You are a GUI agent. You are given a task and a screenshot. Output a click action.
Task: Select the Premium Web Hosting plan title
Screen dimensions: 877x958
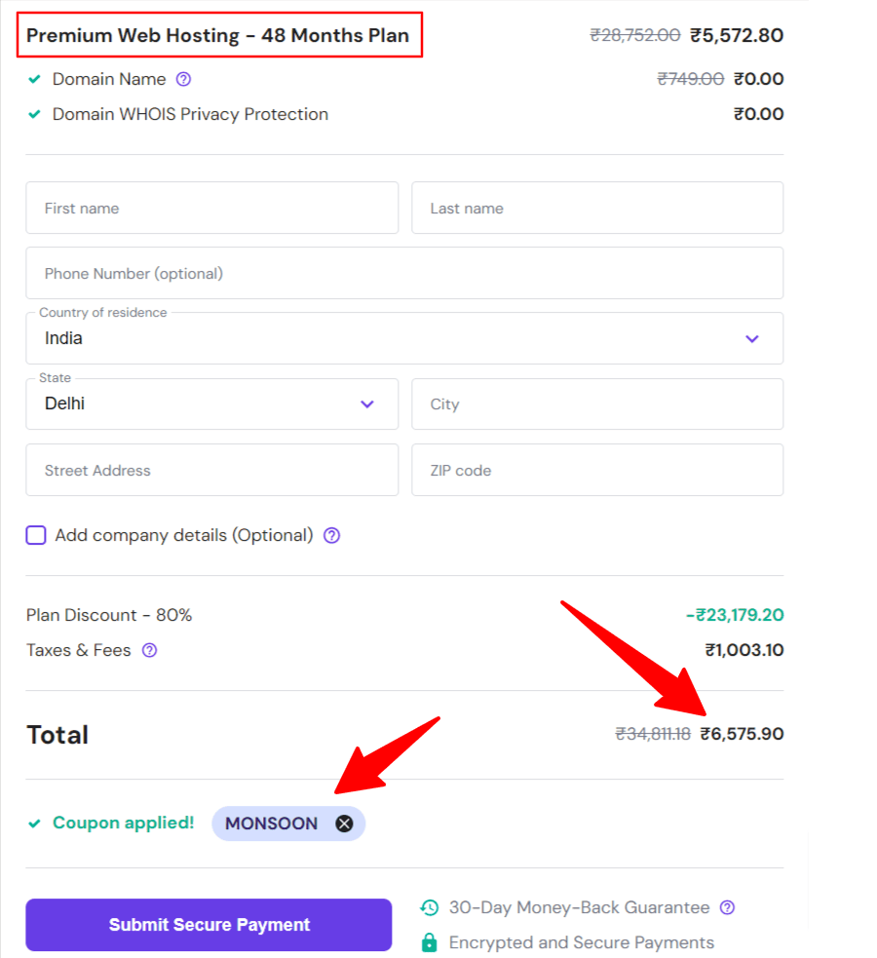(x=217, y=35)
